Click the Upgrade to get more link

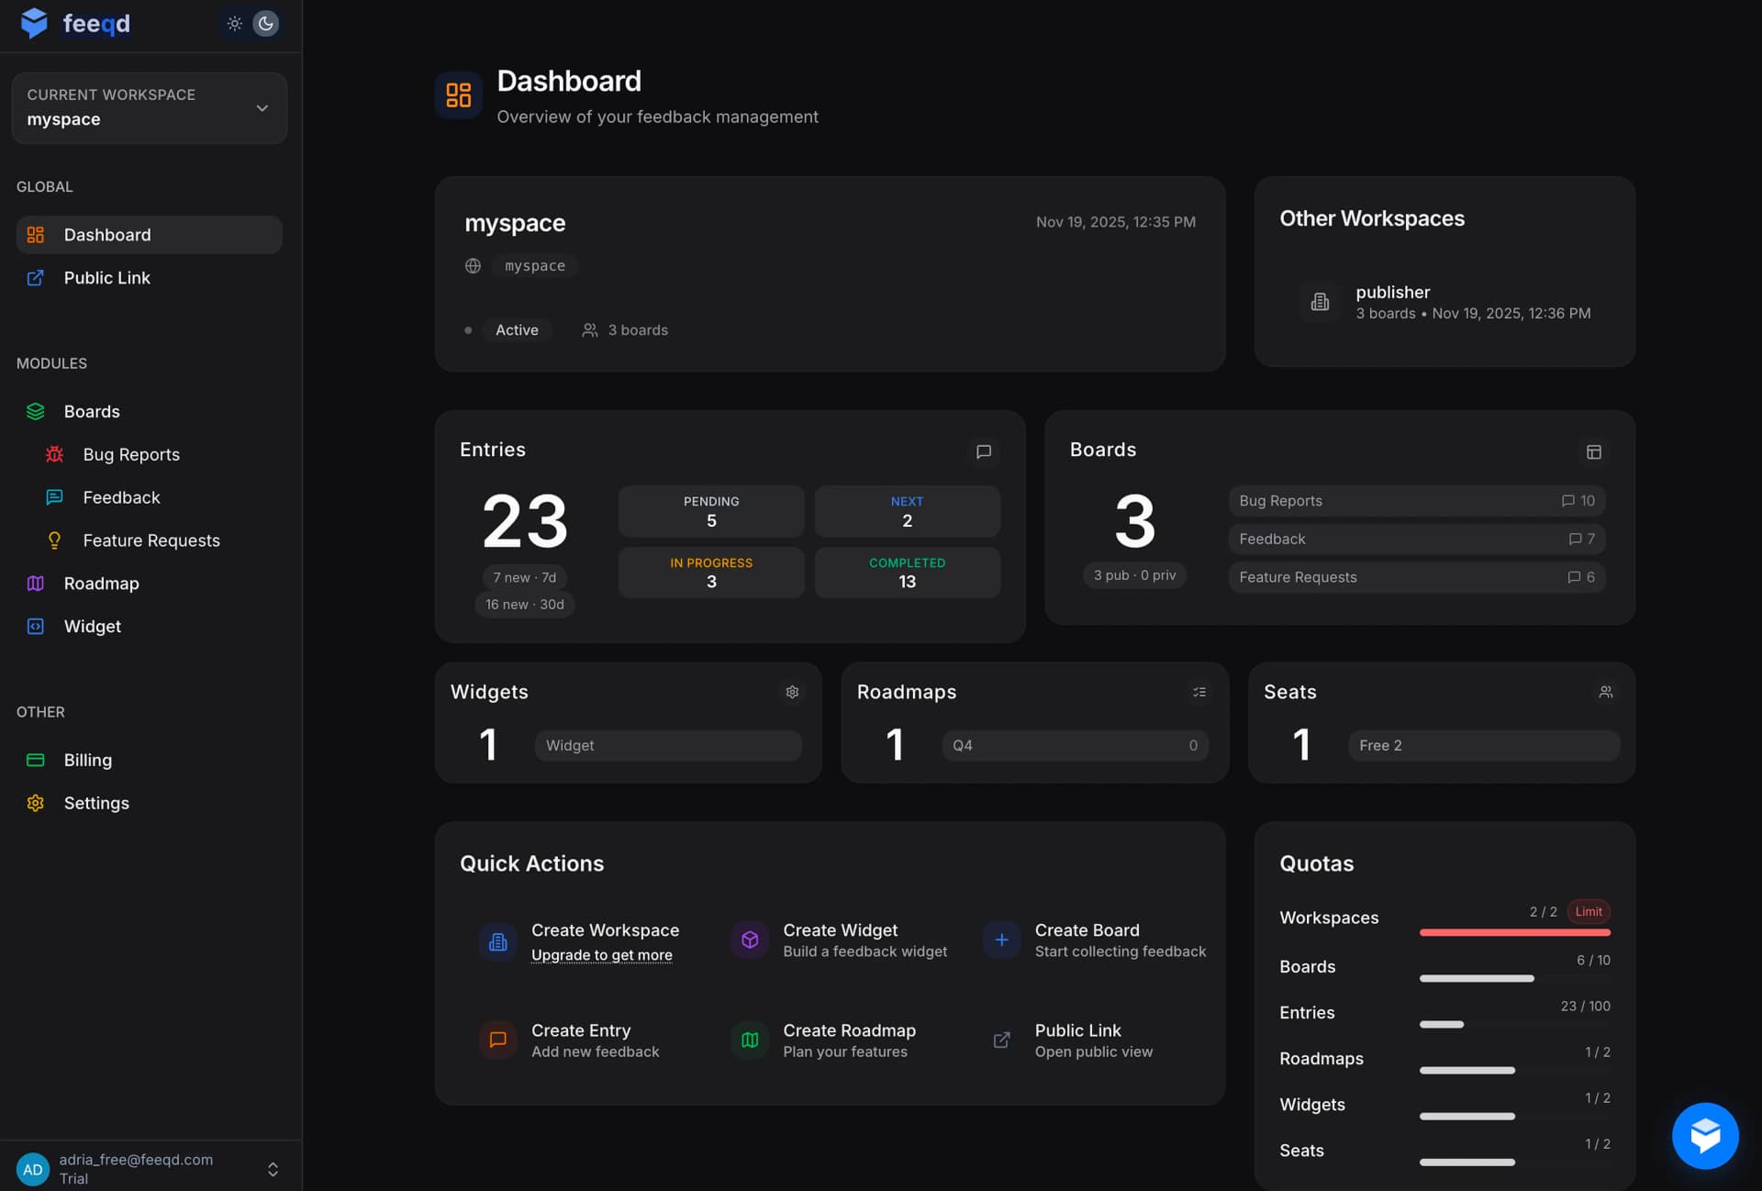pyautogui.click(x=601, y=954)
